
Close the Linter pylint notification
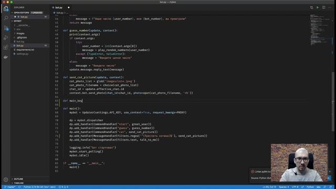coord(330,172)
